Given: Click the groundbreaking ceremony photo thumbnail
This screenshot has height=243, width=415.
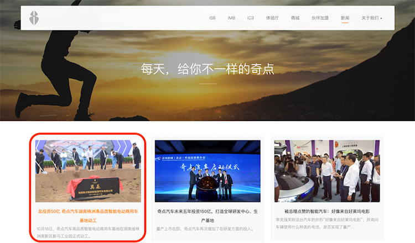Looking at the screenshot, I should point(88,171).
